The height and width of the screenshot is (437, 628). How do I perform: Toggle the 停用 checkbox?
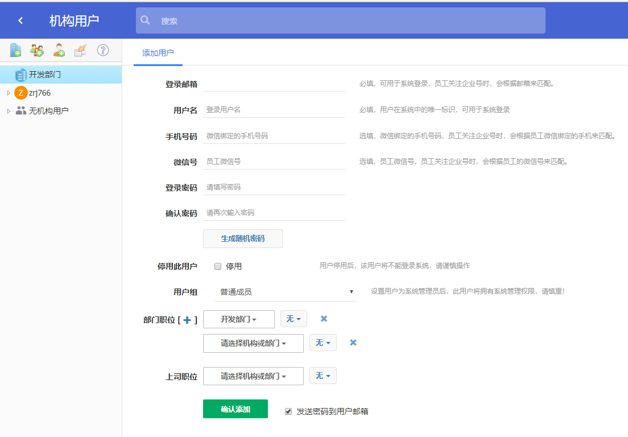(218, 266)
